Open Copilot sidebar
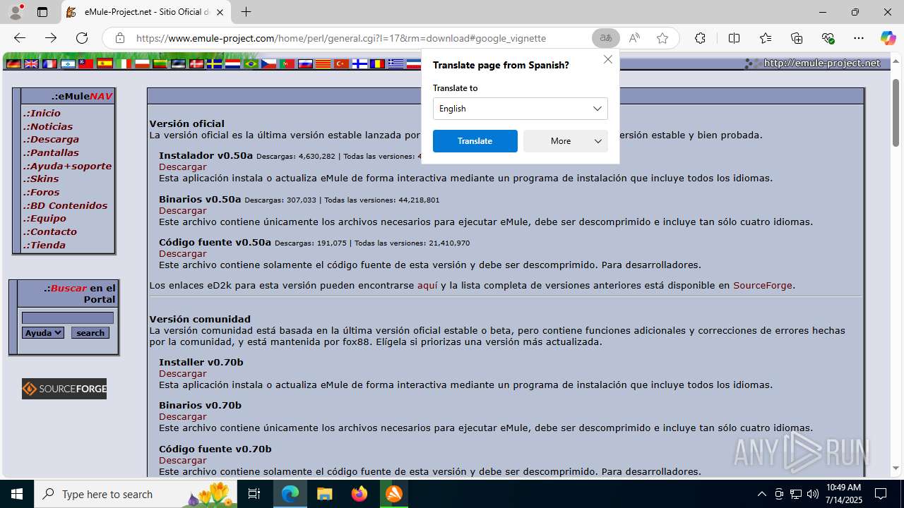 888,38
